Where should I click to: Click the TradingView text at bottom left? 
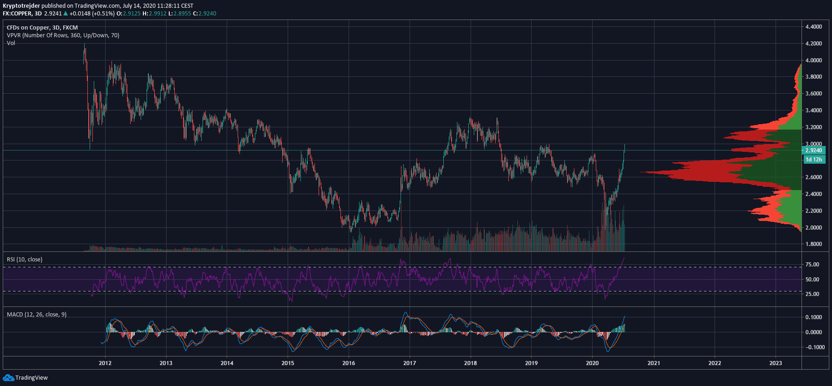[x=31, y=378]
